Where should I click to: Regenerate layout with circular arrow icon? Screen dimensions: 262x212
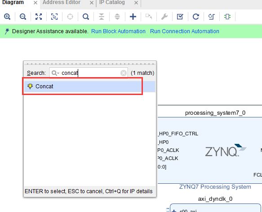click(196, 17)
